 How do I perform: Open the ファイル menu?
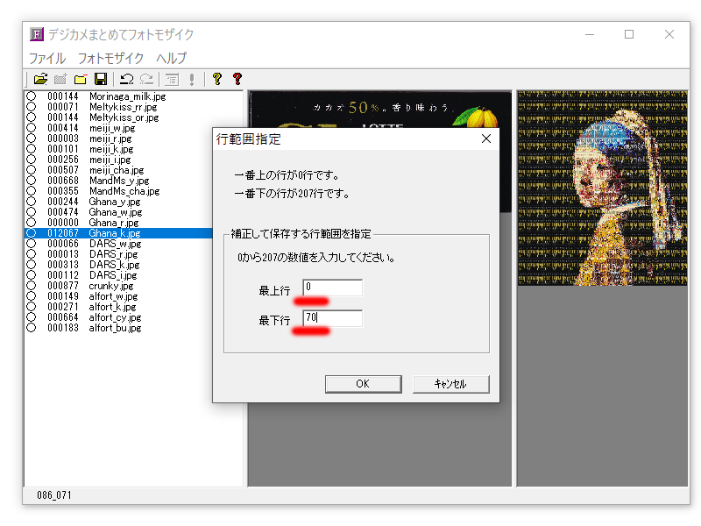pyautogui.click(x=47, y=58)
